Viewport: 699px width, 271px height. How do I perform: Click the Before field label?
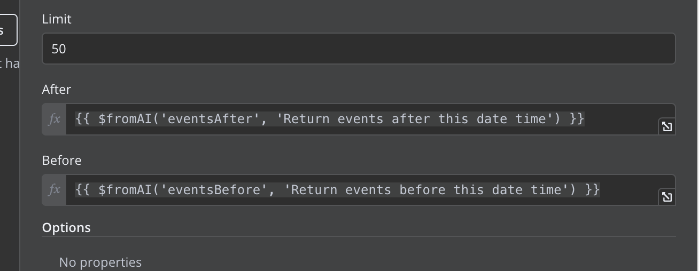62,161
